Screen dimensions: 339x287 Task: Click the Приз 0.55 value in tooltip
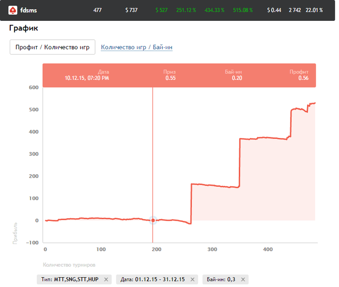click(x=170, y=78)
